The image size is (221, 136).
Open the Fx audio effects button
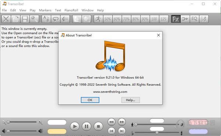(x=176, y=19)
